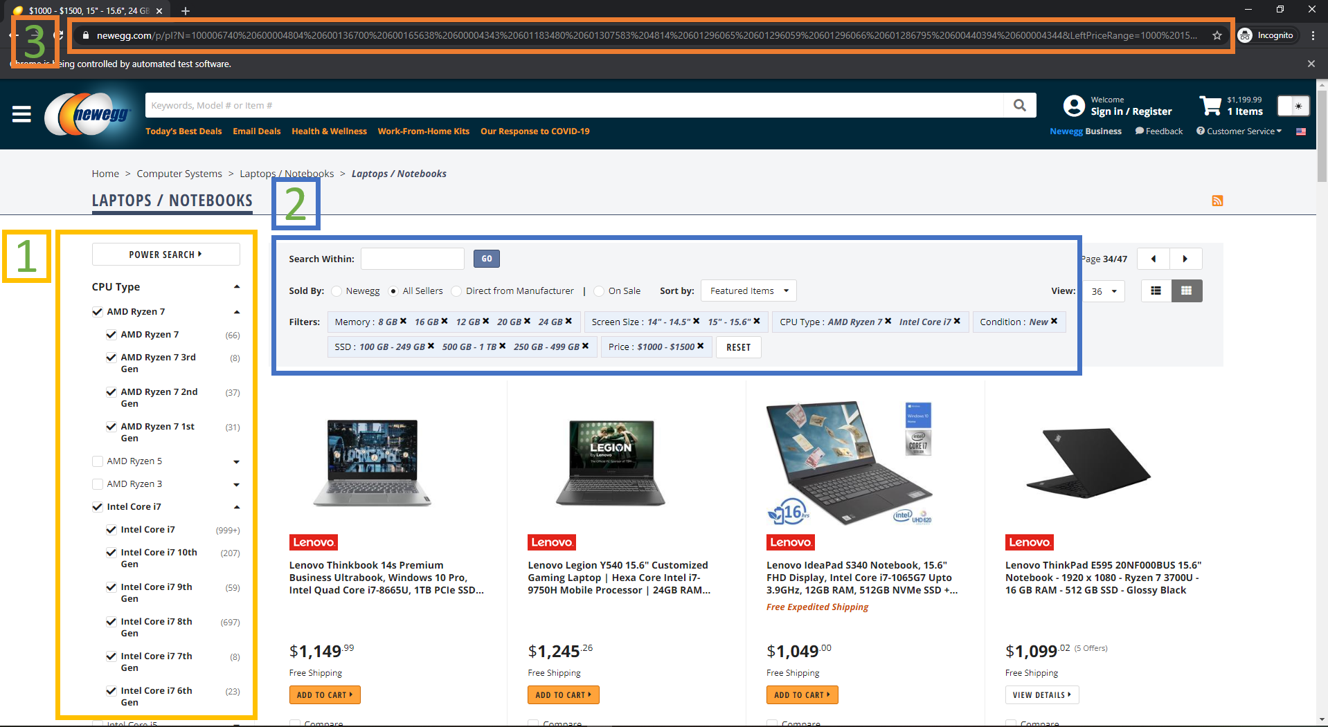Click the GO search-within button
The width and height of the screenshot is (1328, 727).
point(487,259)
